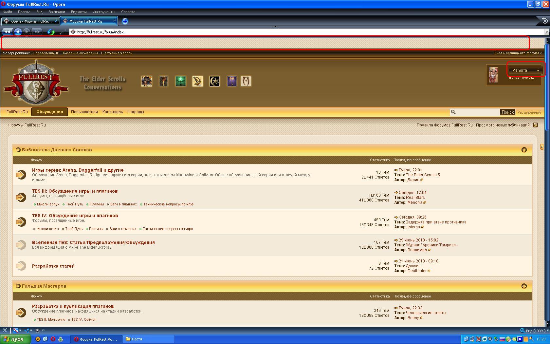Click the Opera forward navigation button

[27, 32]
